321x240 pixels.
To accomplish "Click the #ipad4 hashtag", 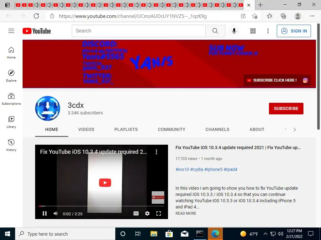I will tap(230, 169).
